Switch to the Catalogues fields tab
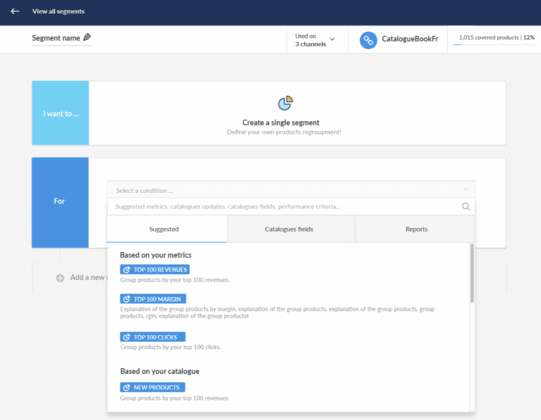 tap(289, 229)
